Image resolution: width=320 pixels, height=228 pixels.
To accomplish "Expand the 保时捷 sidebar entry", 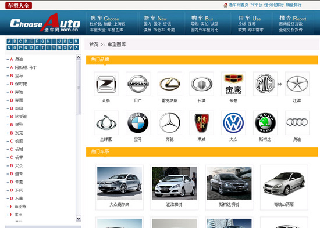I will (8, 84).
